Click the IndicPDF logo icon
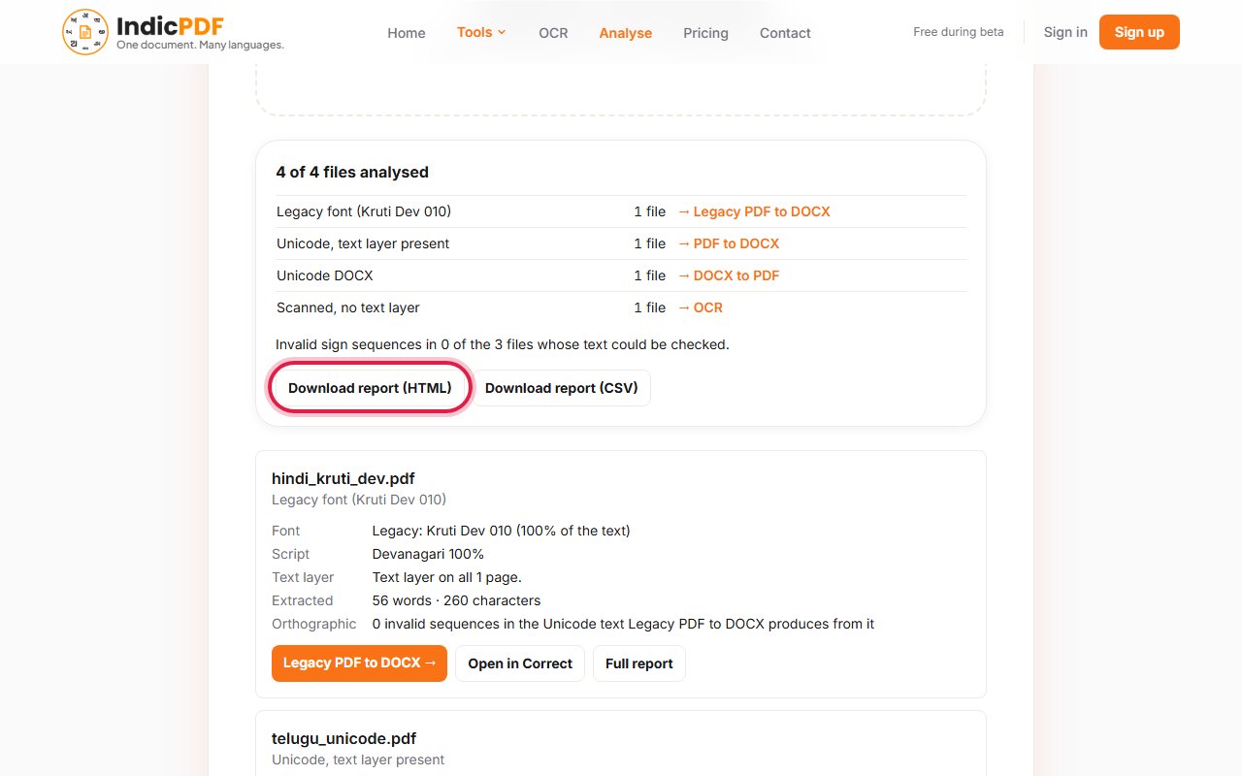1242x776 pixels. tap(85, 32)
